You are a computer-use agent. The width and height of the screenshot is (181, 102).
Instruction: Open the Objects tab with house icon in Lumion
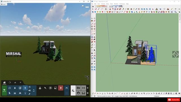pyautogui.click(x=5, y=82)
